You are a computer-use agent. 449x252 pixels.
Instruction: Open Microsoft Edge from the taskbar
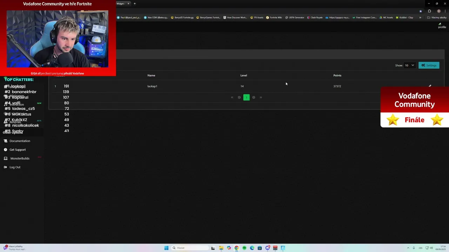click(252, 248)
